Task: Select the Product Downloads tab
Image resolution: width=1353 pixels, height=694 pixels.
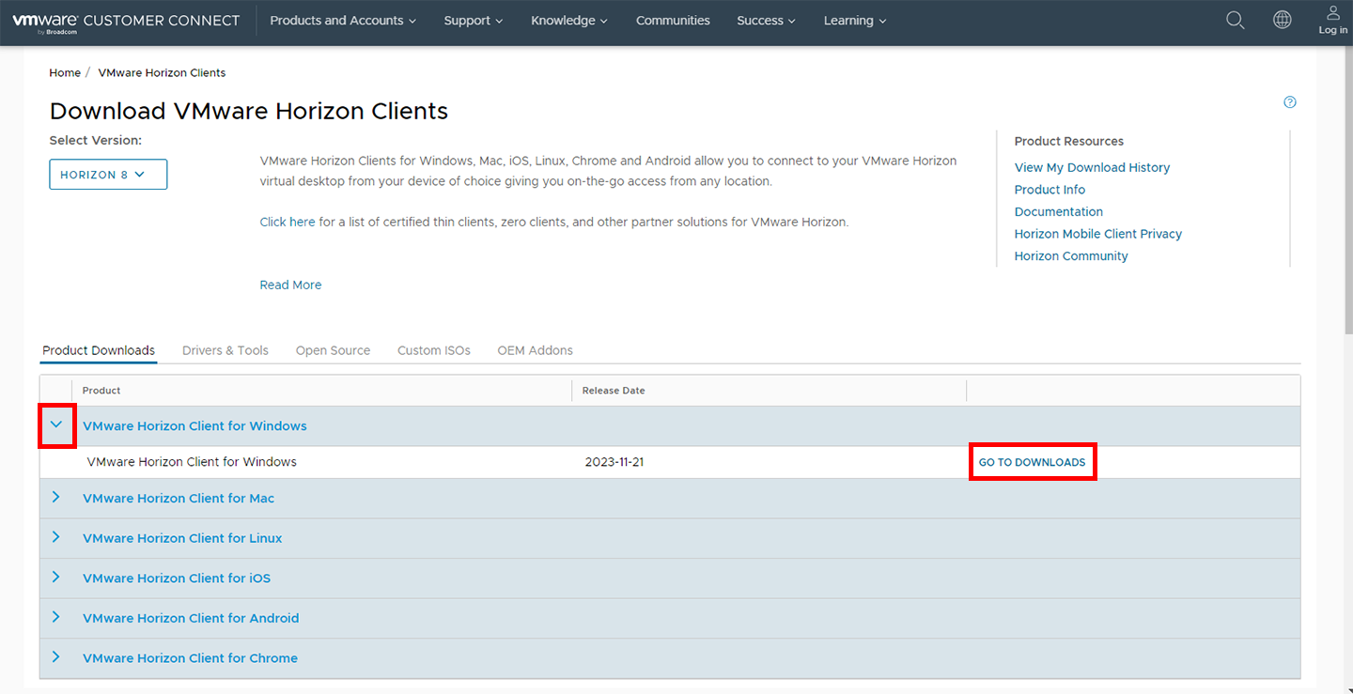Action: click(x=99, y=350)
